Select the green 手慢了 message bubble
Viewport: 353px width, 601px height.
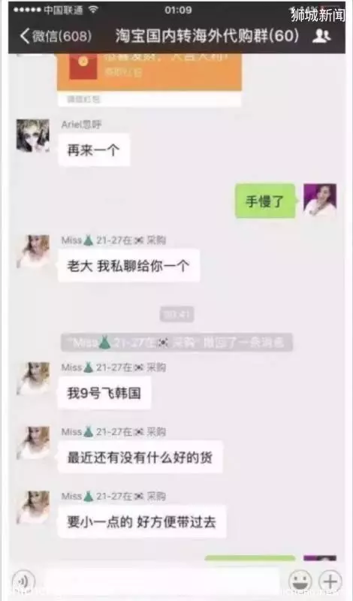[265, 201]
